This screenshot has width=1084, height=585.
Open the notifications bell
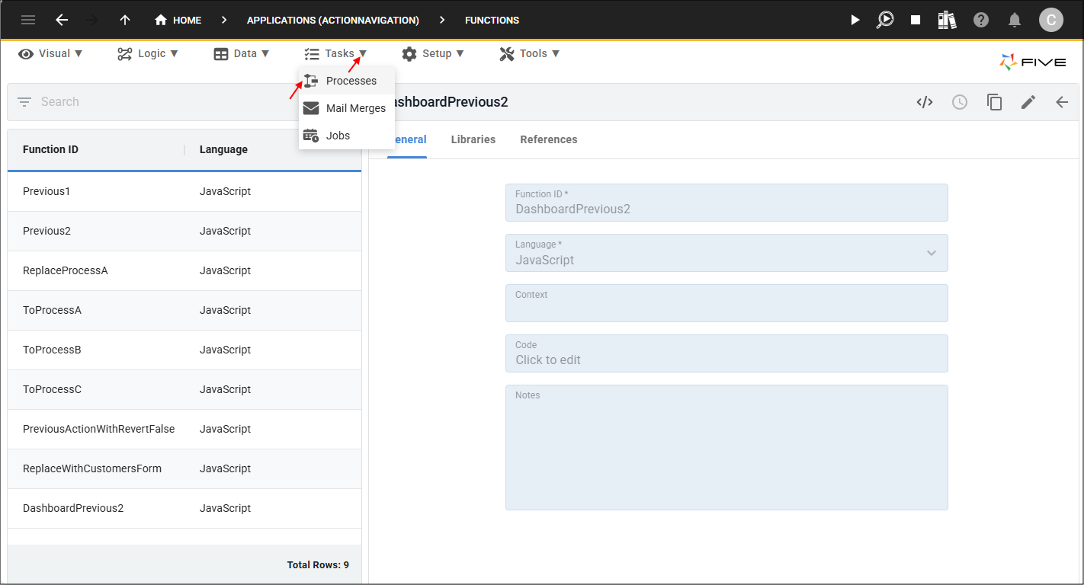click(1015, 20)
